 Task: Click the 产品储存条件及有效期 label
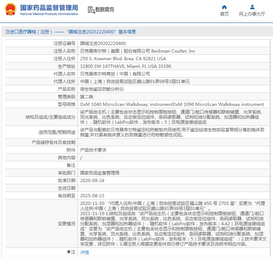pyautogui.click(x=53, y=143)
